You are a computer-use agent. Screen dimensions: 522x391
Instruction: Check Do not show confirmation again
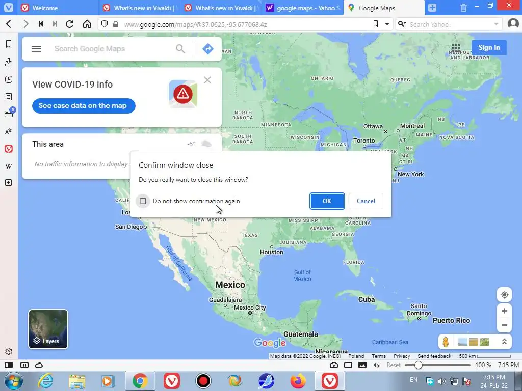[143, 201]
